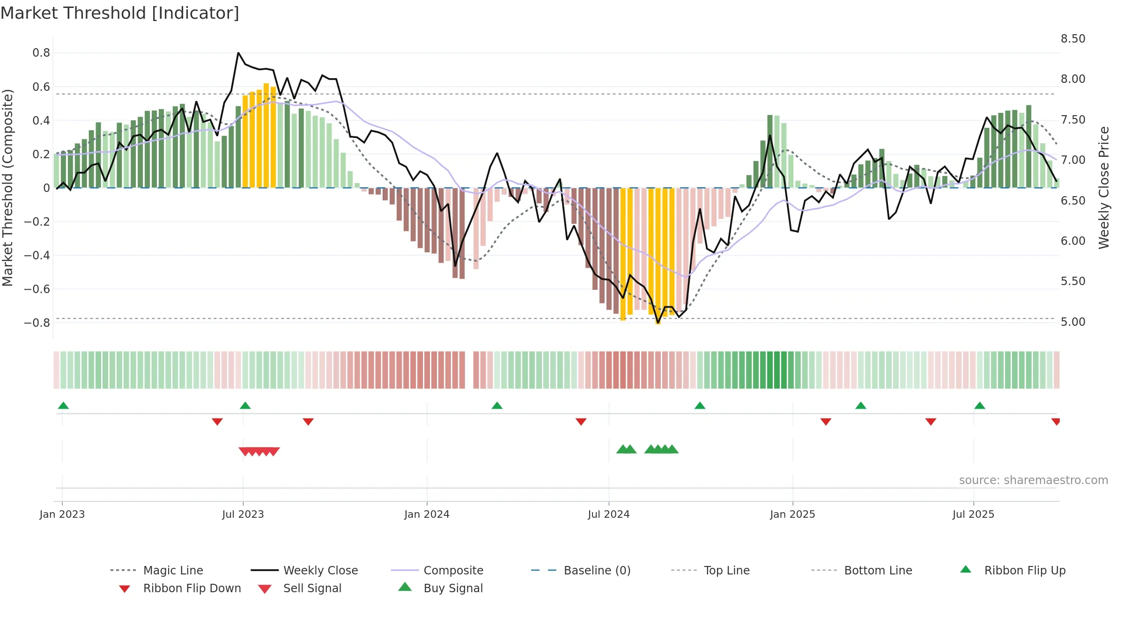
Task: Click red flip-down triangle between Jul 2023 and Jan 2024
Action: [308, 422]
